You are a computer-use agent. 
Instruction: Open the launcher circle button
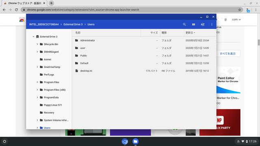pos(4,142)
